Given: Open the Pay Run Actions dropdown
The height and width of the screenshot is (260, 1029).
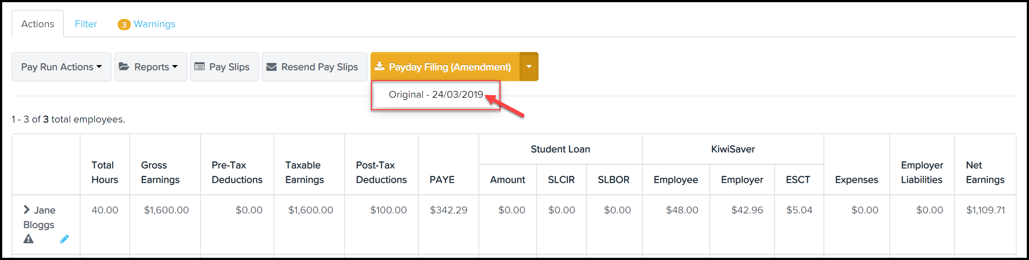Looking at the screenshot, I should point(62,67).
